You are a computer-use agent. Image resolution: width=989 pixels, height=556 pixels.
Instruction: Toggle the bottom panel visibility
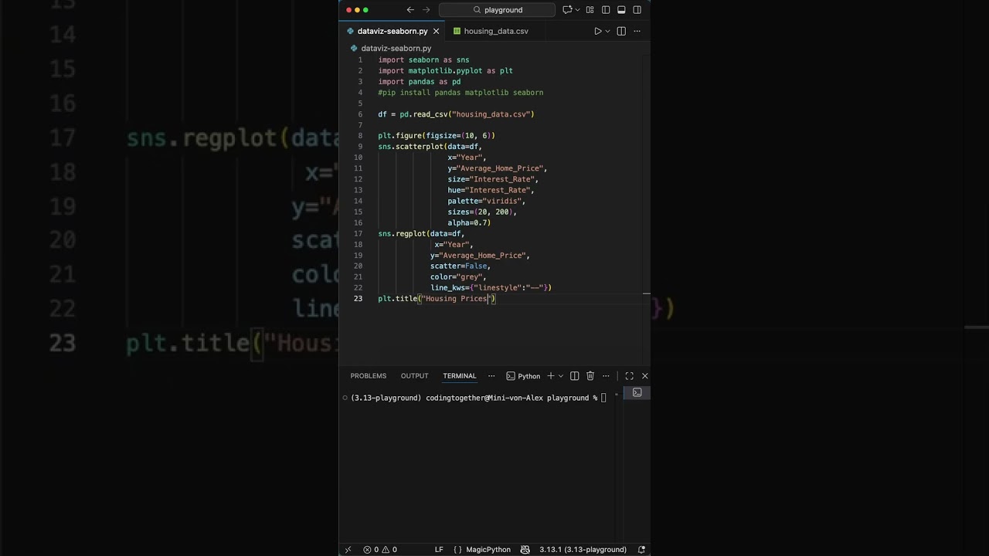[621, 10]
